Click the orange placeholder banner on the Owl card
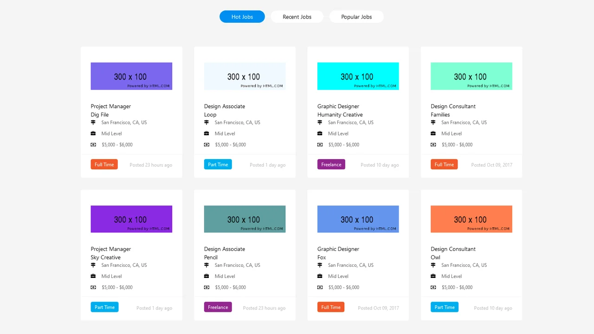 [471, 218]
